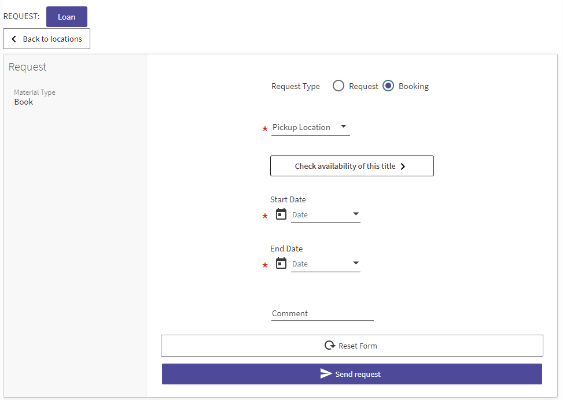The width and height of the screenshot is (563, 400).
Task: Focus the Start Date input field
Action: [x=319, y=215]
